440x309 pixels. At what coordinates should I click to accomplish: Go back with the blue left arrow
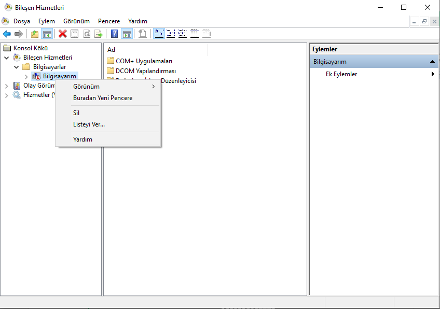7,34
